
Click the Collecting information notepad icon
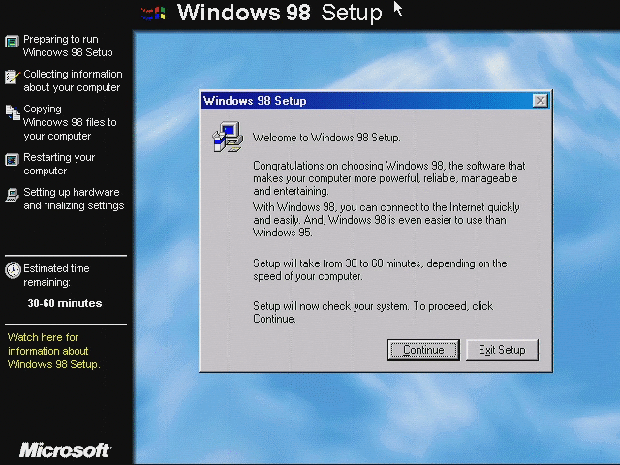tap(12, 77)
